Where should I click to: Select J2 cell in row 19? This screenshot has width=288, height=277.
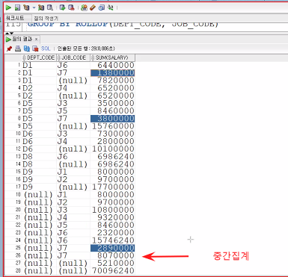point(73,202)
